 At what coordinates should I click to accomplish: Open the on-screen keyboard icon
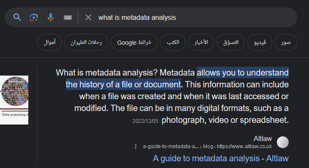tap(68, 17)
